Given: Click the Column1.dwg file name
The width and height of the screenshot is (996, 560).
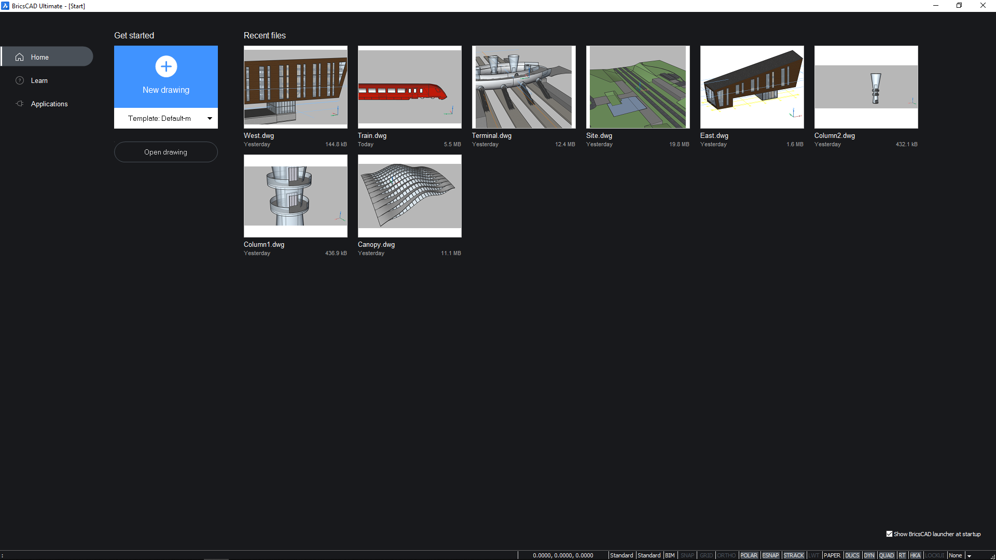Looking at the screenshot, I should [x=264, y=244].
